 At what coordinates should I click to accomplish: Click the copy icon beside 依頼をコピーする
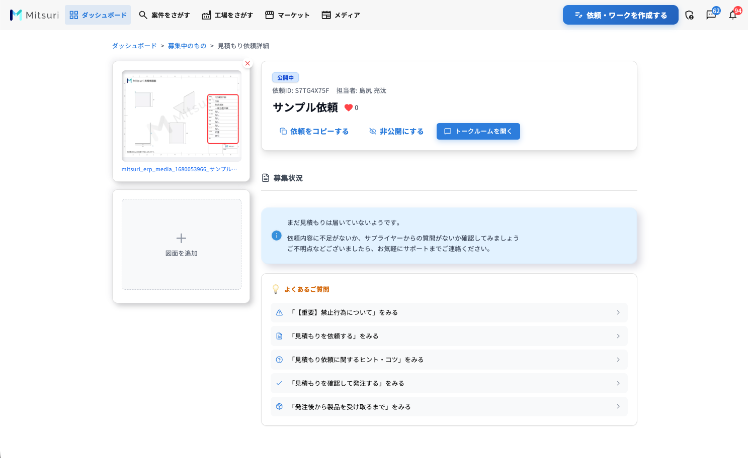point(283,131)
